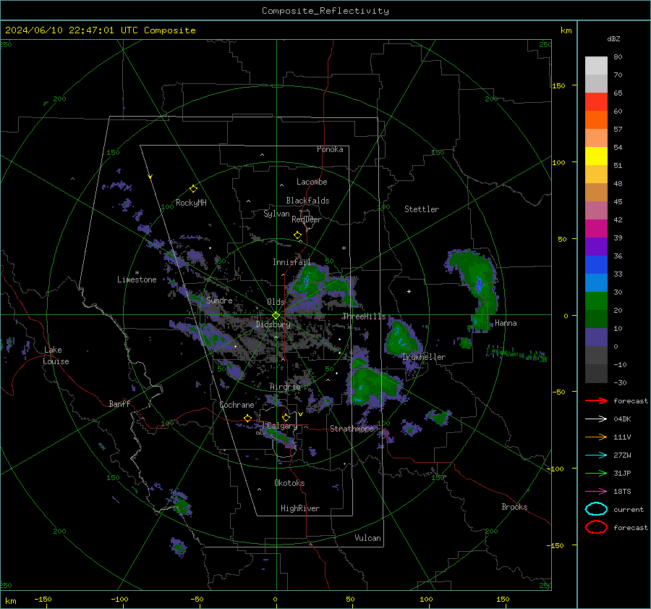Click the red forecast arrow in the legend
Viewport: 651px width, 609px height.
coord(596,400)
